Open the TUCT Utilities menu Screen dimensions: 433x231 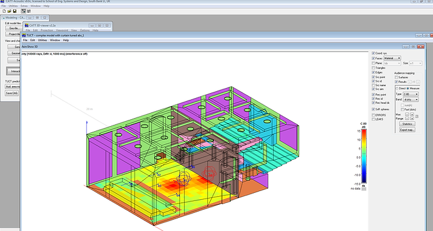pyautogui.click(x=43, y=40)
